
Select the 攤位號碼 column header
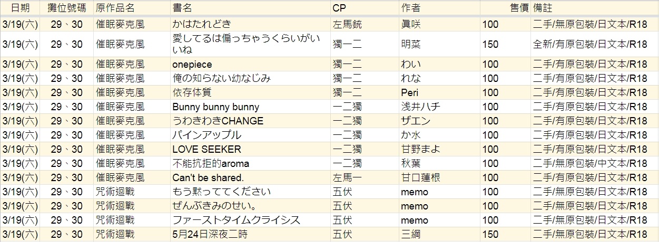click(x=67, y=8)
